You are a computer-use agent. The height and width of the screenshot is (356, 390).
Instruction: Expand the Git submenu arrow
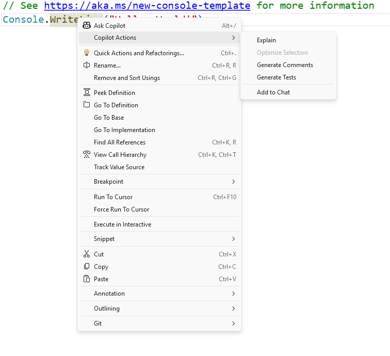(x=233, y=323)
